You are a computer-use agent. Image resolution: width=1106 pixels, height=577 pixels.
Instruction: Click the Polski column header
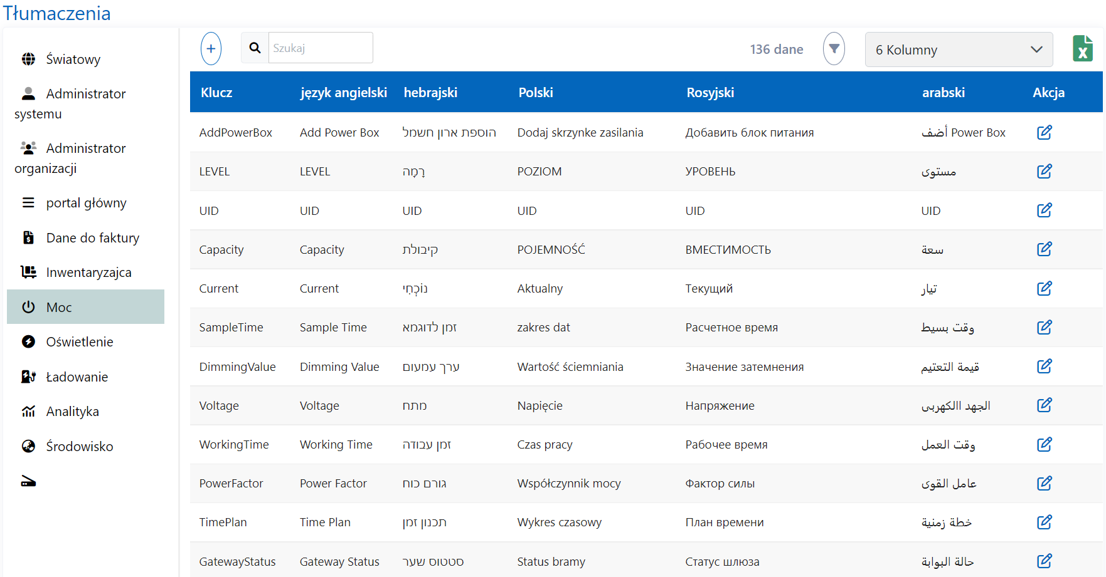coord(535,93)
